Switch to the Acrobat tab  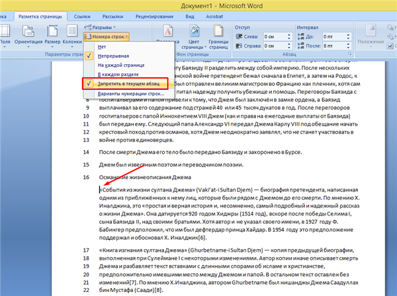[214, 17]
